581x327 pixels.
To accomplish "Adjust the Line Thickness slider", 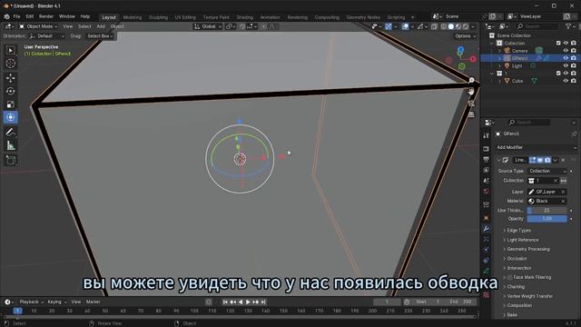I will pos(547,211).
